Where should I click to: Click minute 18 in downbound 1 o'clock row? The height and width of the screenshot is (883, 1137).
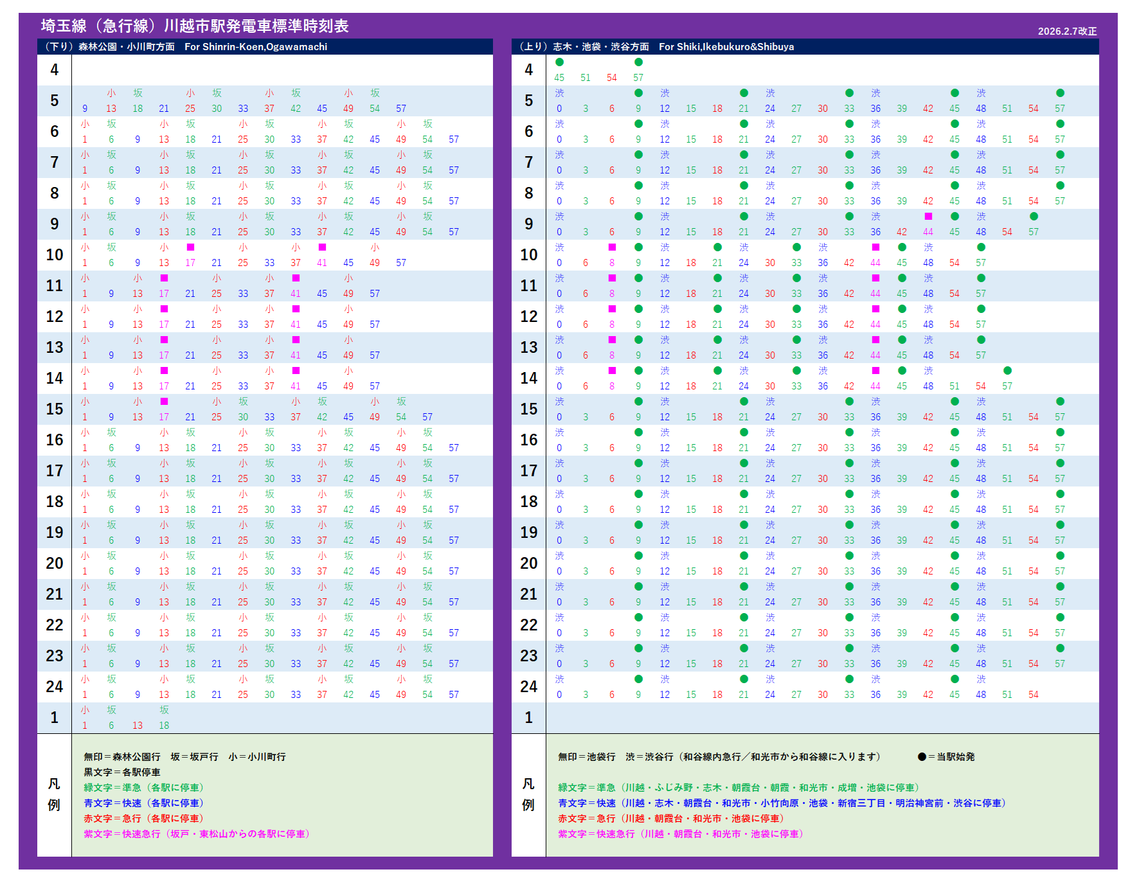pyautogui.click(x=164, y=726)
